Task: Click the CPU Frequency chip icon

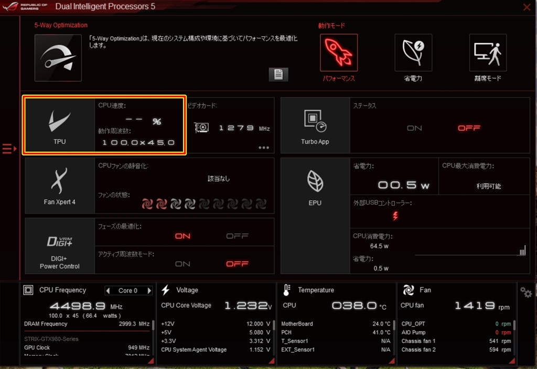Action: [x=28, y=290]
